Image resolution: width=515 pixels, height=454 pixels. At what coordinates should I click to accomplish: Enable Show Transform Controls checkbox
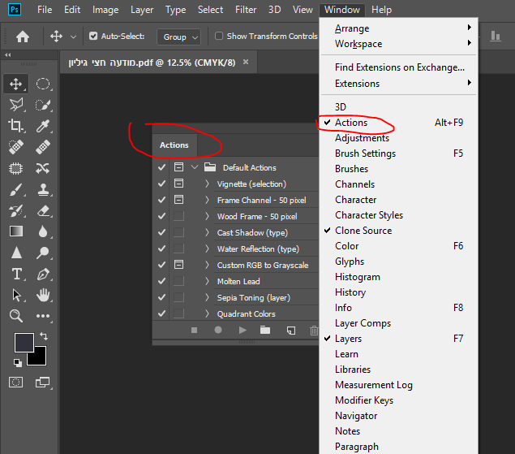pos(219,36)
